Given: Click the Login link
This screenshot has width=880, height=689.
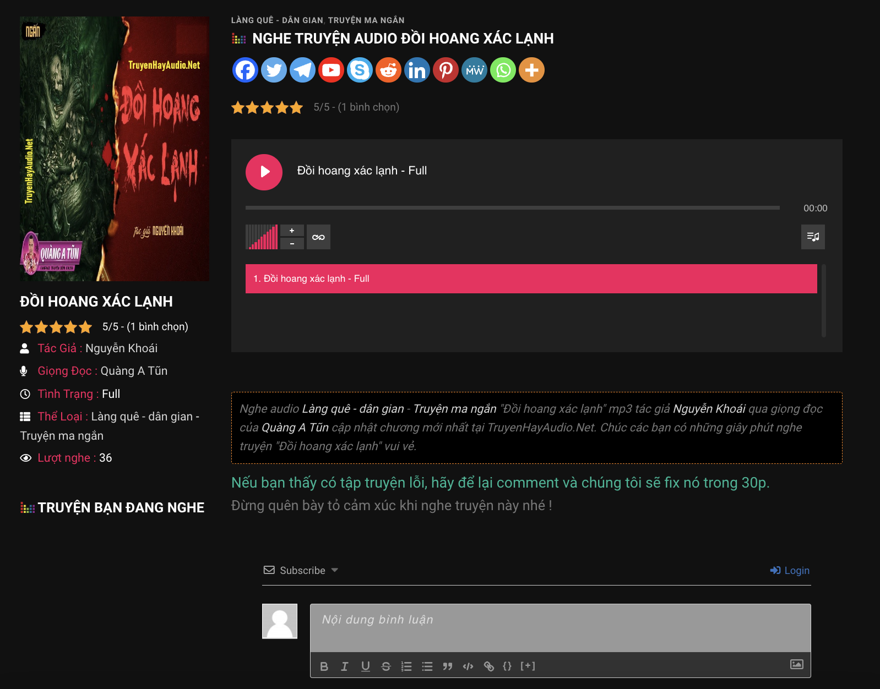Looking at the screenshot, I should point(790,570).
